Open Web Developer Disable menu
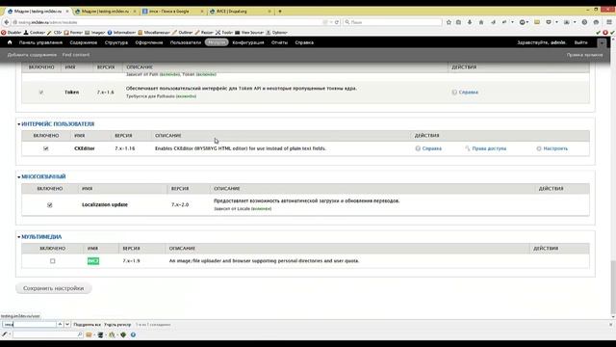The width and height of the screenshot is (616, 347). [11, 33]
